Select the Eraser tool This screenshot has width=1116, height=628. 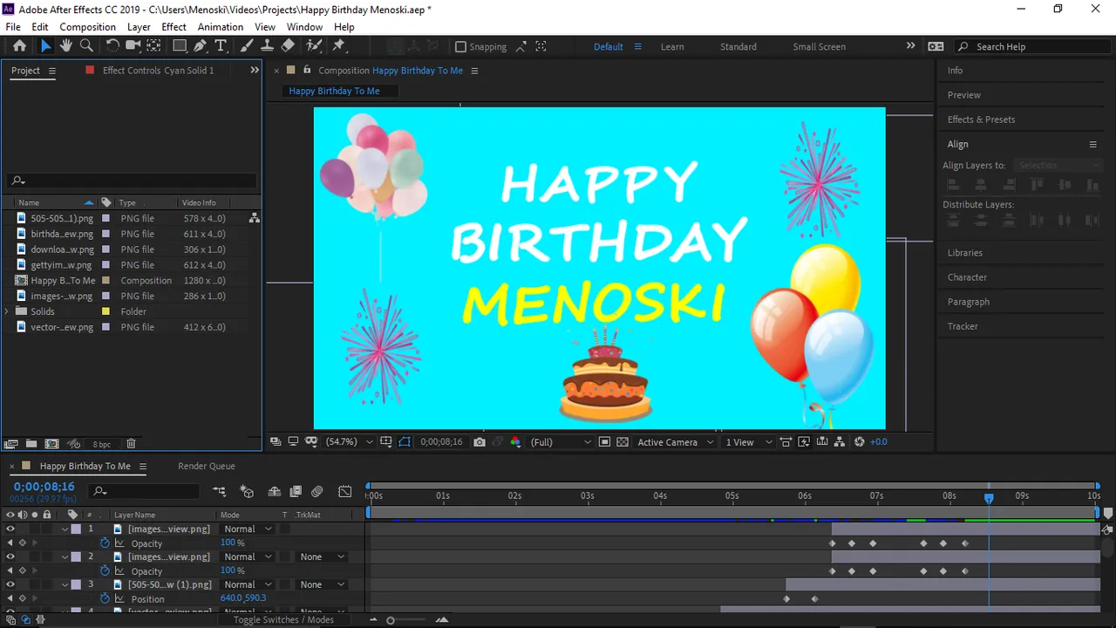288,46
